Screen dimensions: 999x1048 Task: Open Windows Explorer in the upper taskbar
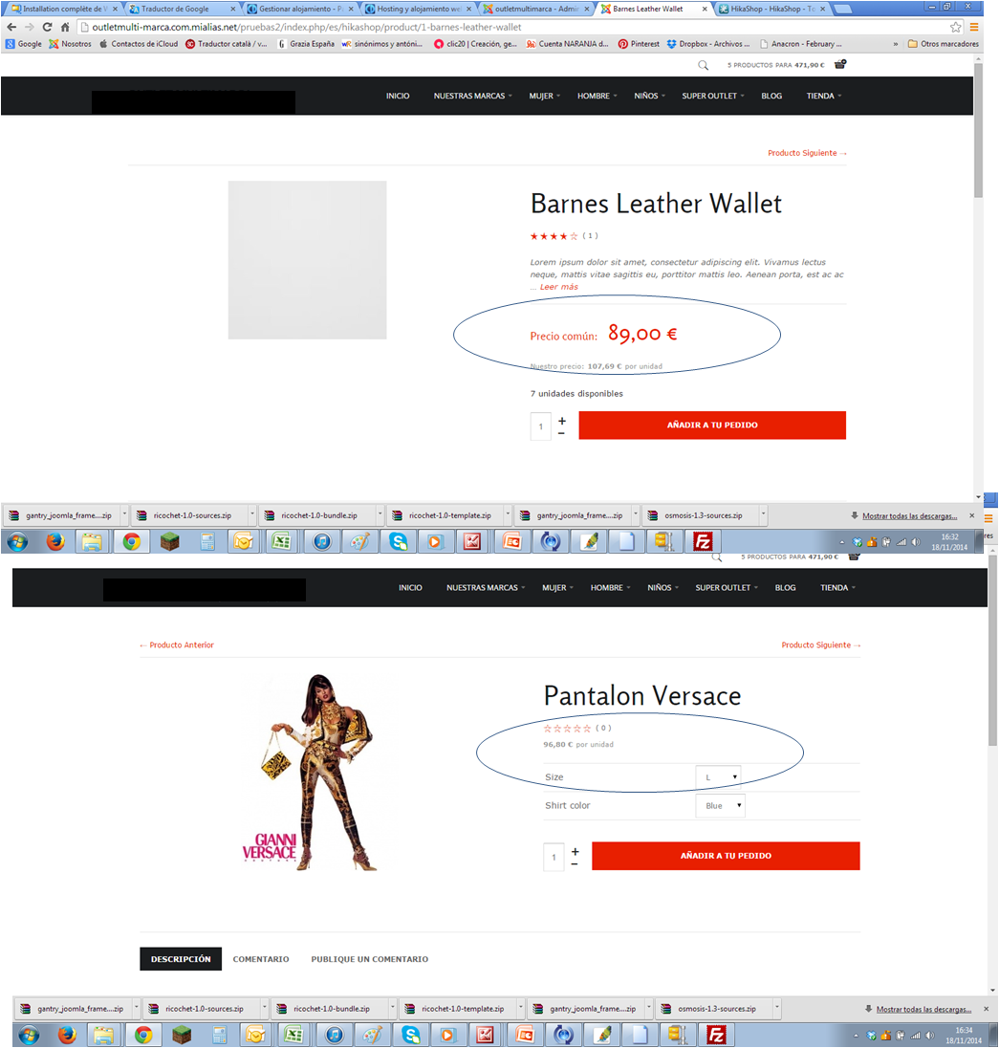pos(92,541)
